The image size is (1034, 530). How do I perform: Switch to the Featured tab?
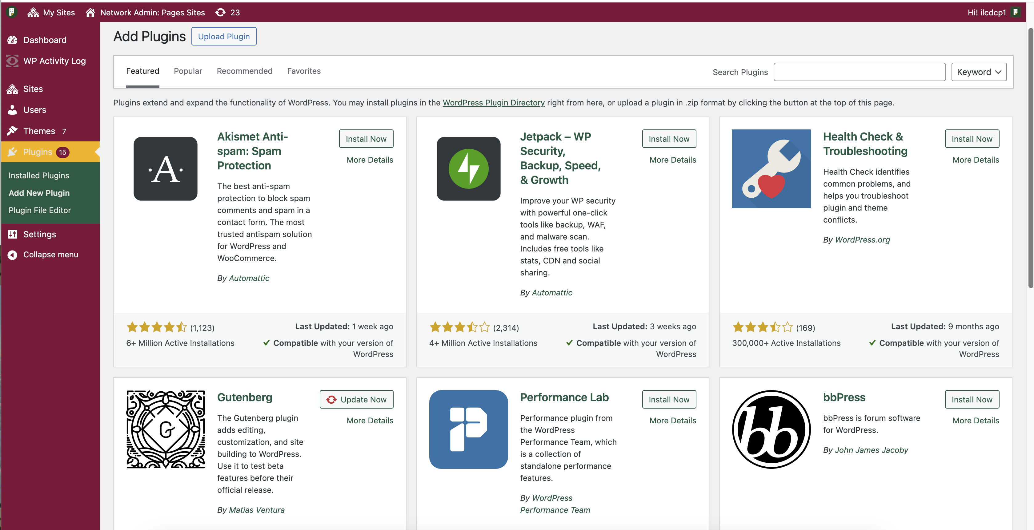pyautogui.click(x=142, y=71)
